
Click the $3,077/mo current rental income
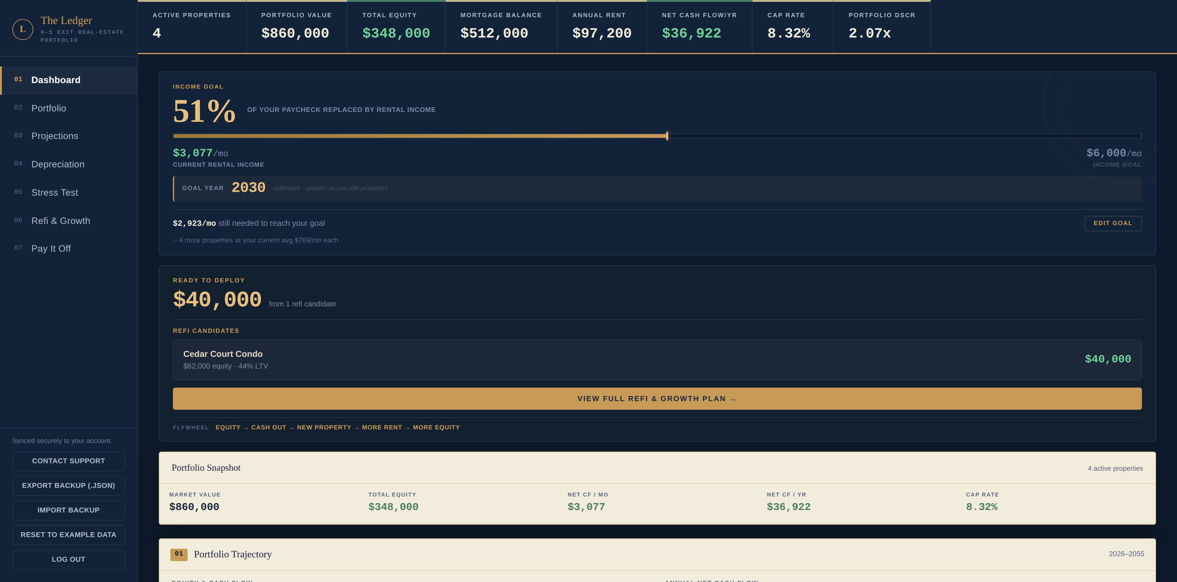pyautogui.click(x=200, y=153)
